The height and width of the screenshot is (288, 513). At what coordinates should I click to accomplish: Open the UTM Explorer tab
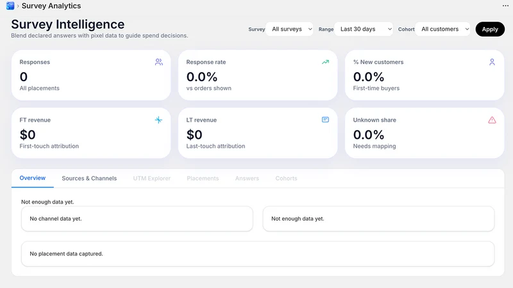point(152,179)
